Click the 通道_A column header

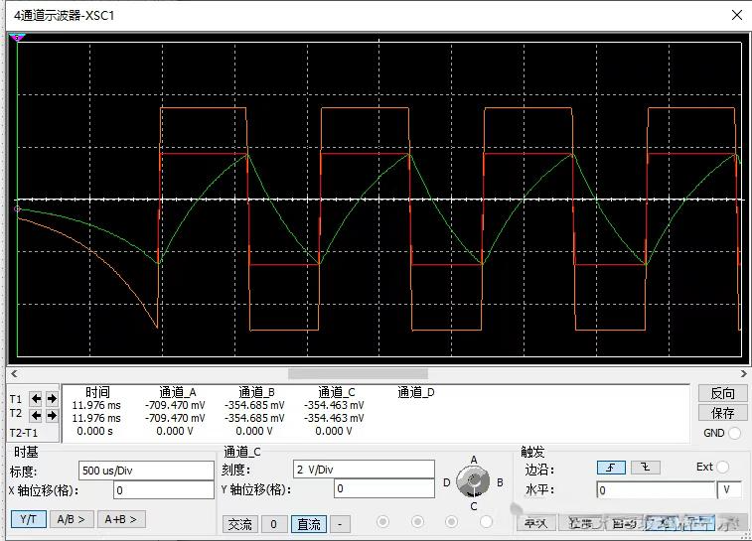click(178, 392)
